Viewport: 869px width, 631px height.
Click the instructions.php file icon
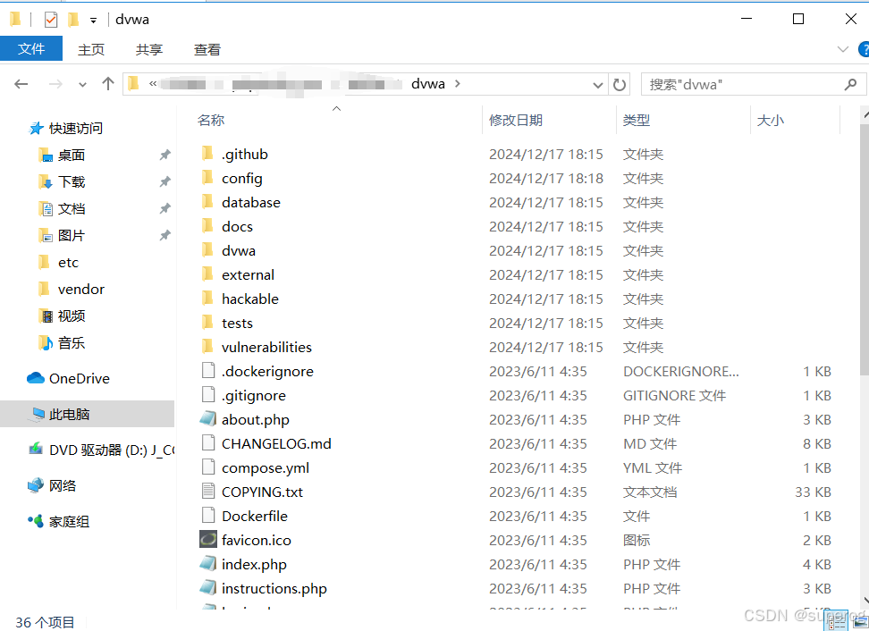click(207, 587)
